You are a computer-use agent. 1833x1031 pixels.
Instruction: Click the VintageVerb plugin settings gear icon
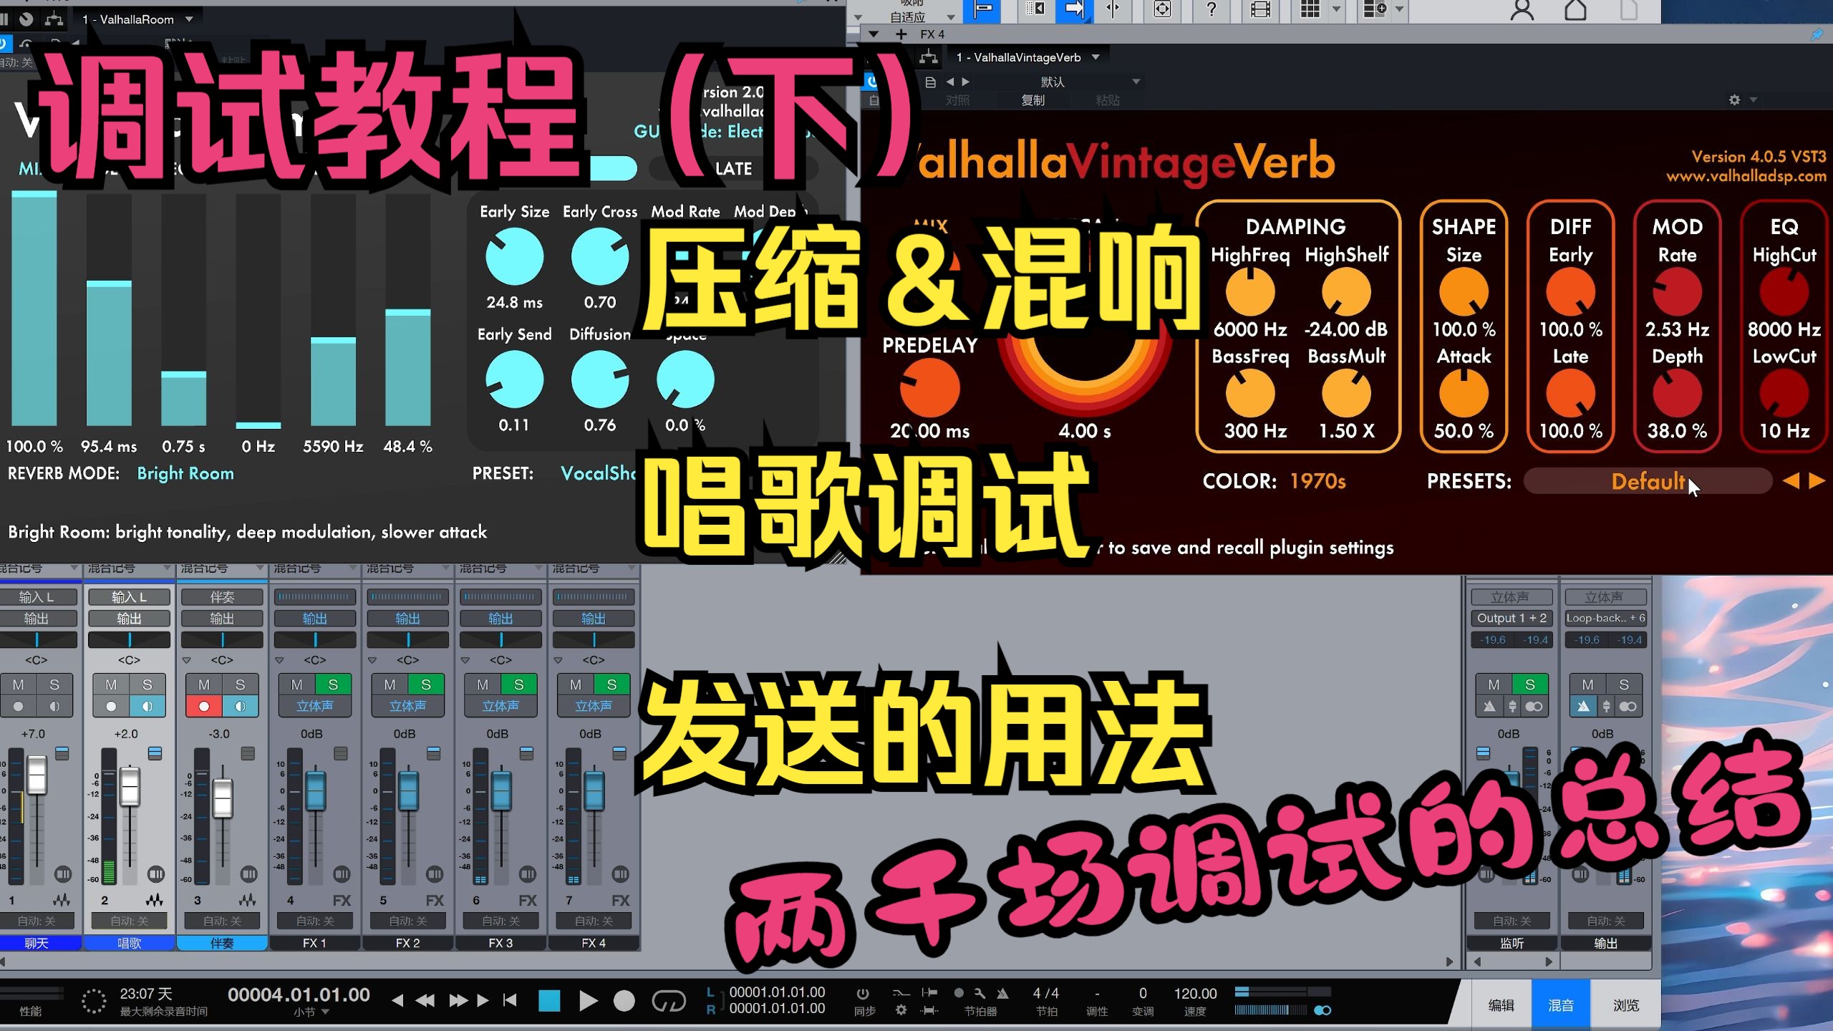tap(1734, 100)
